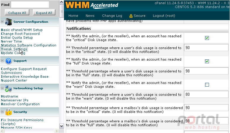This screenshot has width=230, height=133.
Task: Open Initial Quota Setup link
Action: pyautogui.click(x=17, y=38)
